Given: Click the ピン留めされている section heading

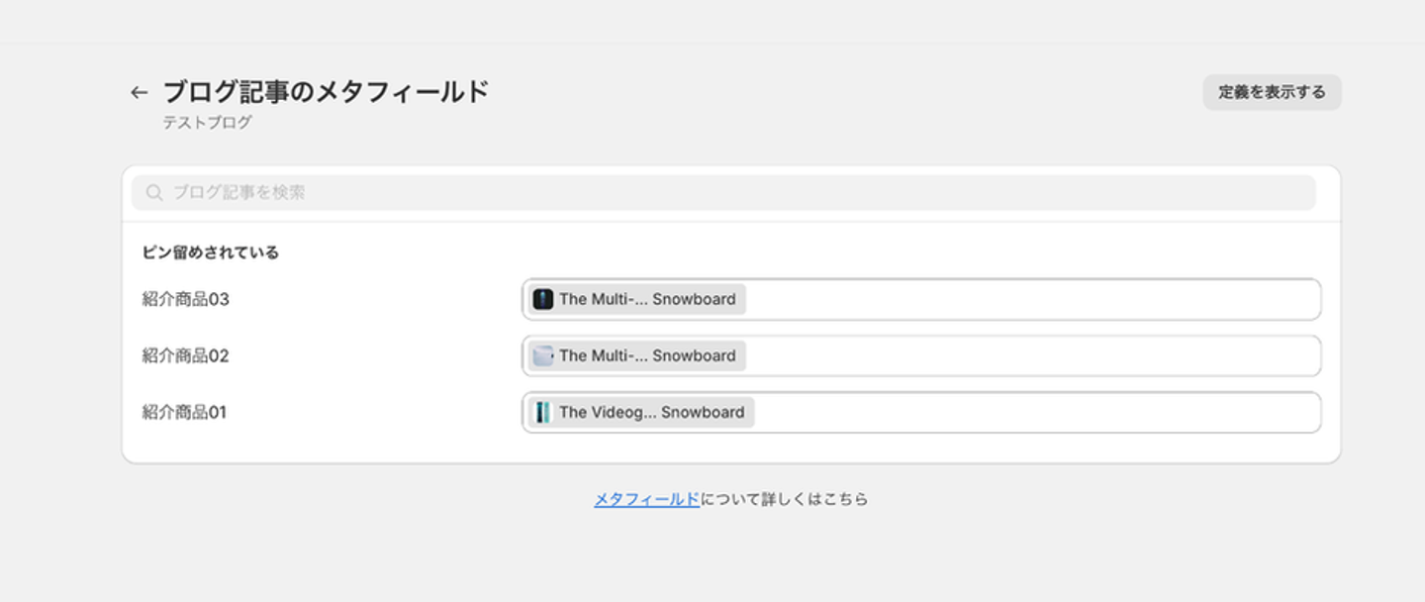Looking at the screenshot, I should (211, 252).
